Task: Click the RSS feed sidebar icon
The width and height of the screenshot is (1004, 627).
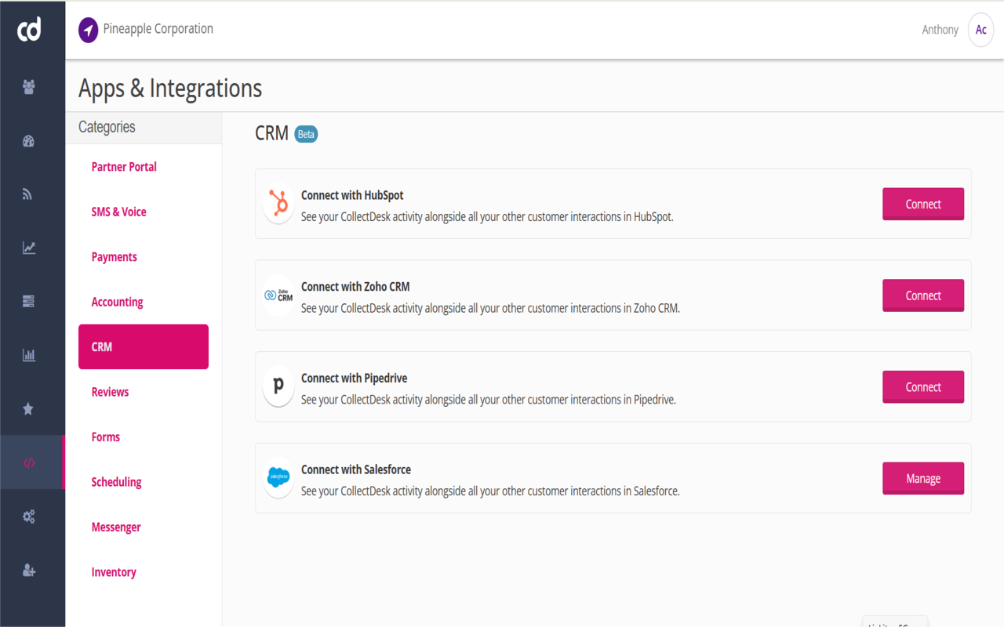Action: (x=28, y=194)
